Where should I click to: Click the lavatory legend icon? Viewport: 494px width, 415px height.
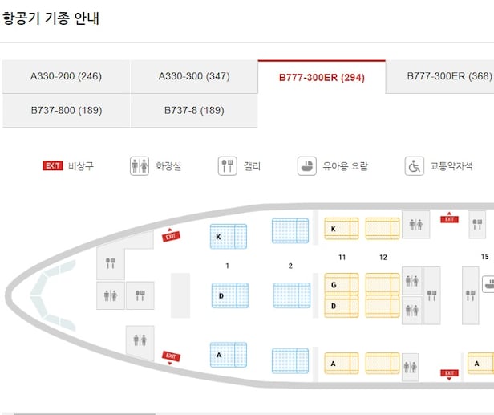[140, 166]
